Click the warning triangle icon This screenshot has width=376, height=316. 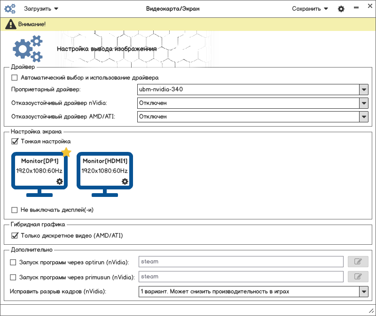pos(10,24)
